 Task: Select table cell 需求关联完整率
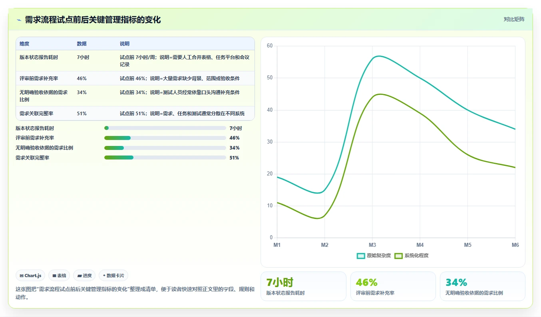[x=36, y=114]
